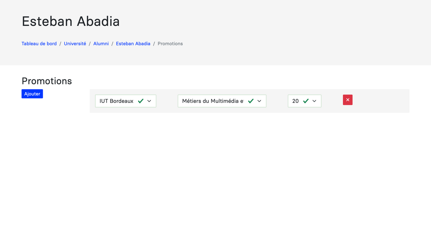
Task: Click the Esteban Abadia page title
Action: pos(71,21)
